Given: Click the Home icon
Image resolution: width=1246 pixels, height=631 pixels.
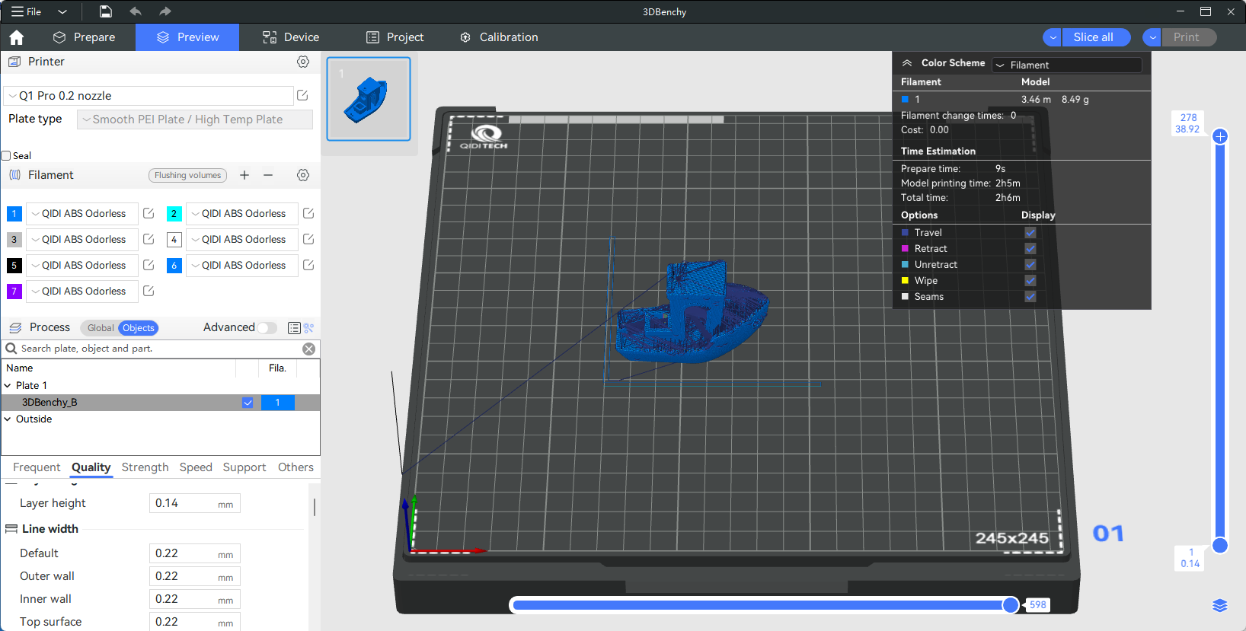Looking at the screenshot, I should point(17,37).
